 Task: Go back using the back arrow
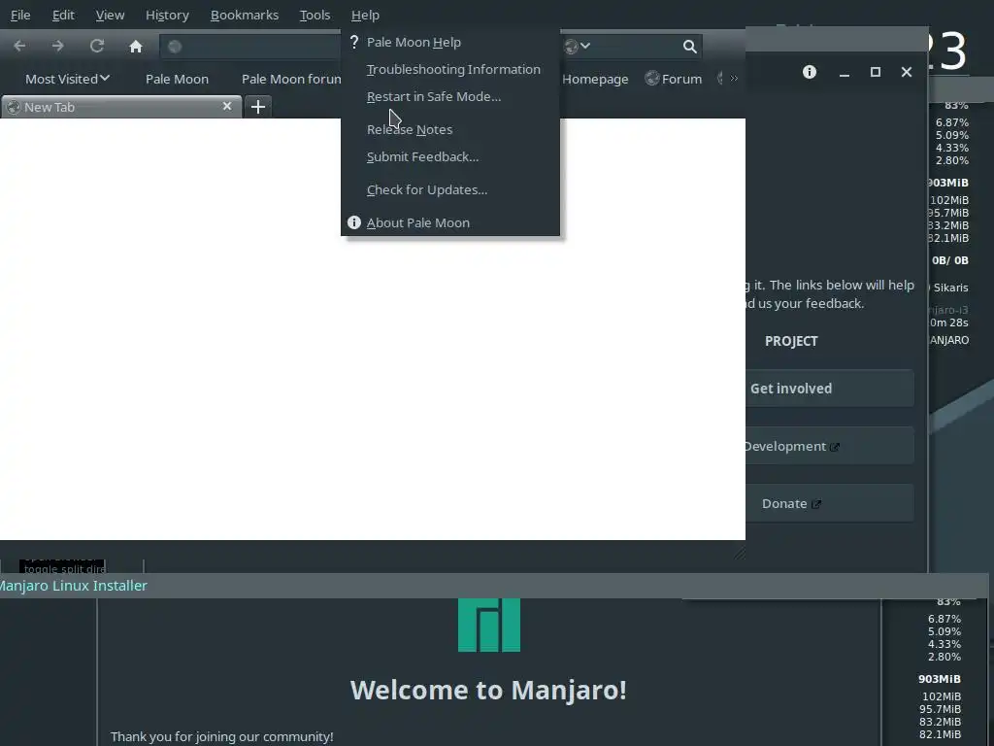[x=19, y=46]
